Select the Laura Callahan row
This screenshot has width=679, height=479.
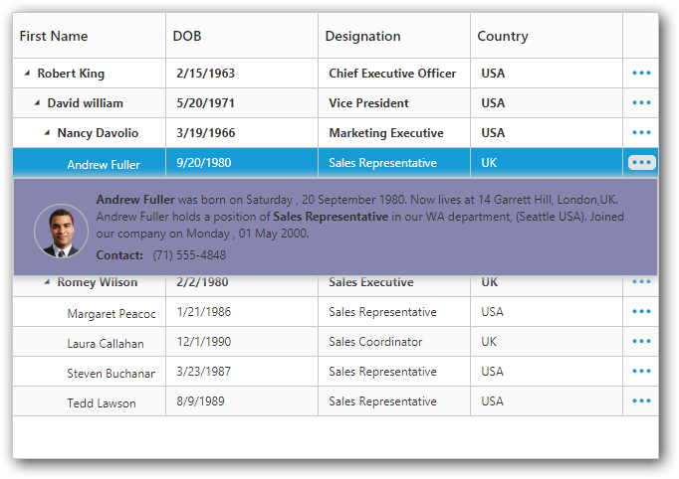106,343
